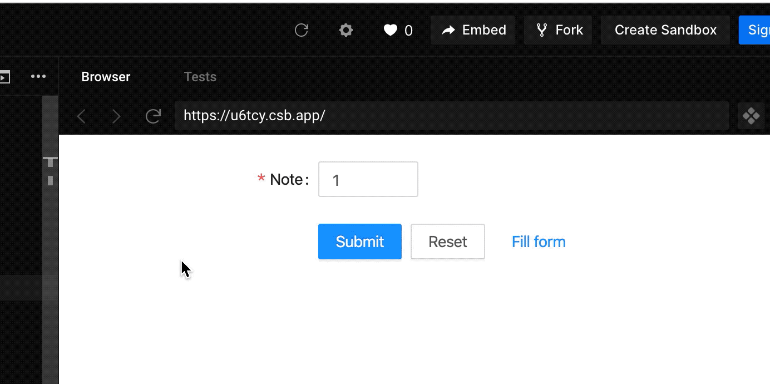Screen dimensions: 770x384
Task: Open the Fill form link
Action: 538,242
